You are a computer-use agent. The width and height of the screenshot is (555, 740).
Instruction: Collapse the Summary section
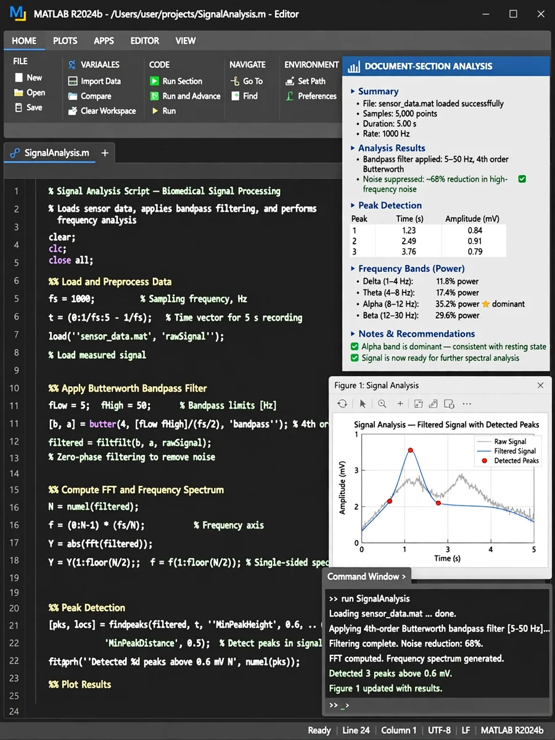tap(353, 91)
